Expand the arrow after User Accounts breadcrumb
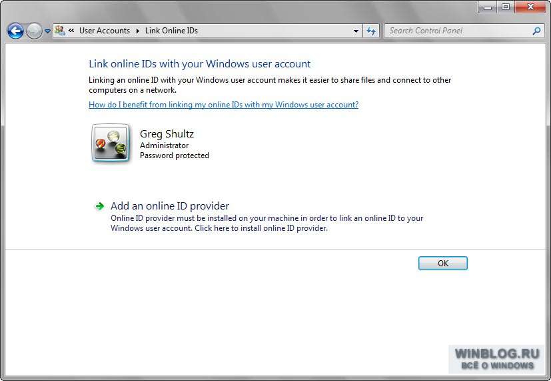This screenshot has height=381, width=551. 138,31
